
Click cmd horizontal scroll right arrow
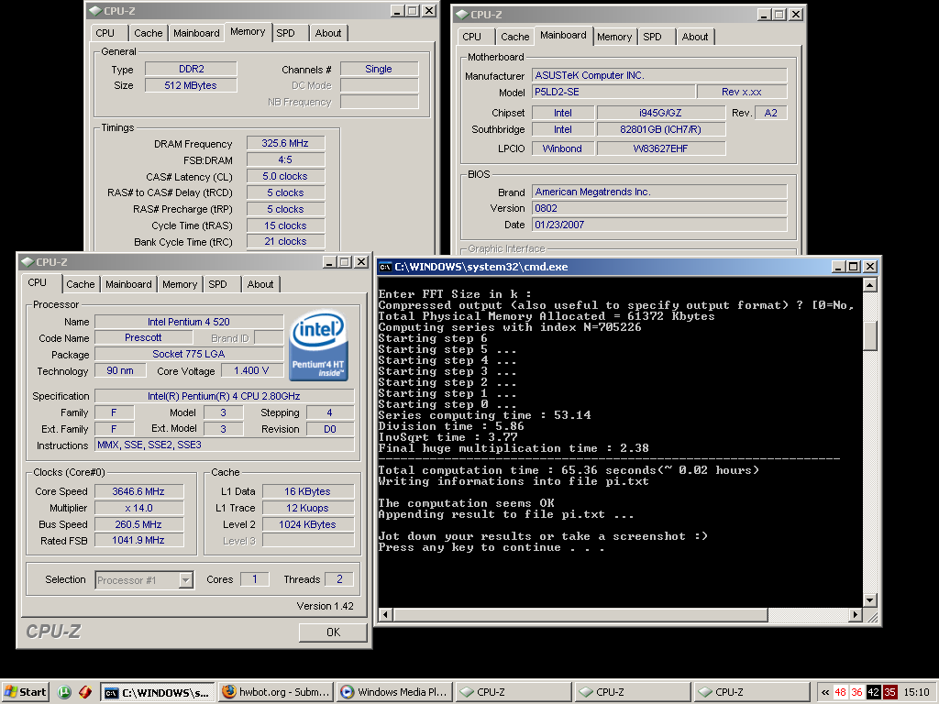(856, 615)
